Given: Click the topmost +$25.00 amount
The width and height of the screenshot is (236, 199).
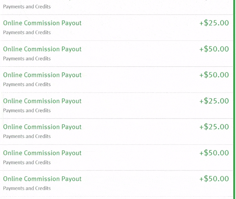Looking at the screenshot, I should [x=214, y=23].
